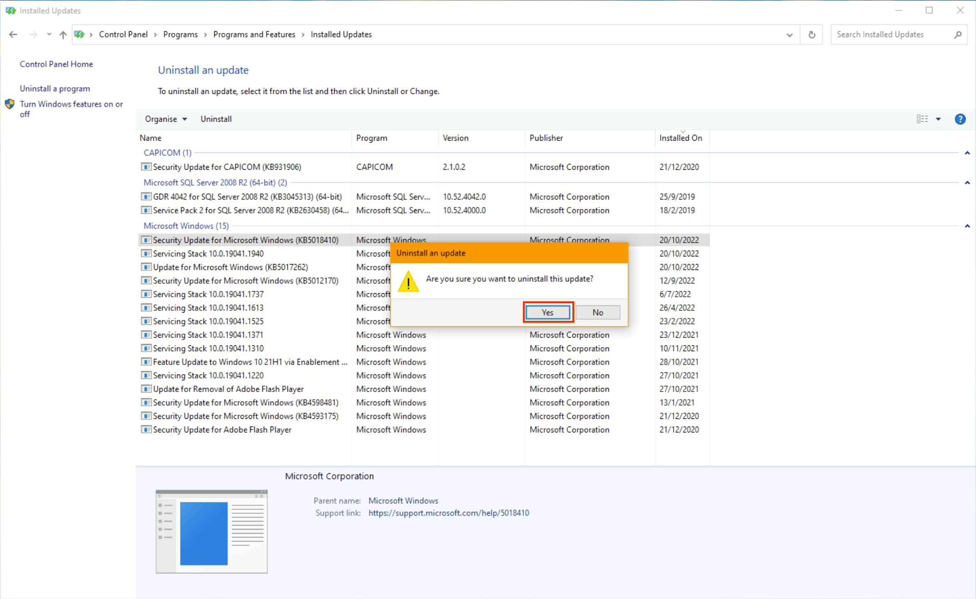Open the Help question mark icon
This screenshot has height=599, width=976.
(x=960, y=119)
